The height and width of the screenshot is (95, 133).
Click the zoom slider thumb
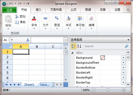point(108,90)
